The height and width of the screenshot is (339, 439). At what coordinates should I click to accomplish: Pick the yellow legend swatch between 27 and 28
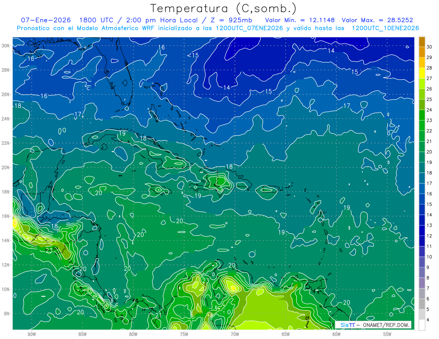pos(422,73)
